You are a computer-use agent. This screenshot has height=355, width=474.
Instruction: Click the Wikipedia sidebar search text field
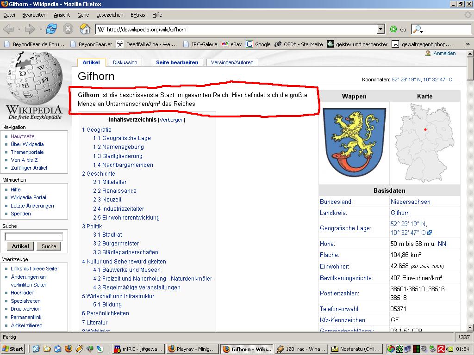[x=34, y=237]
